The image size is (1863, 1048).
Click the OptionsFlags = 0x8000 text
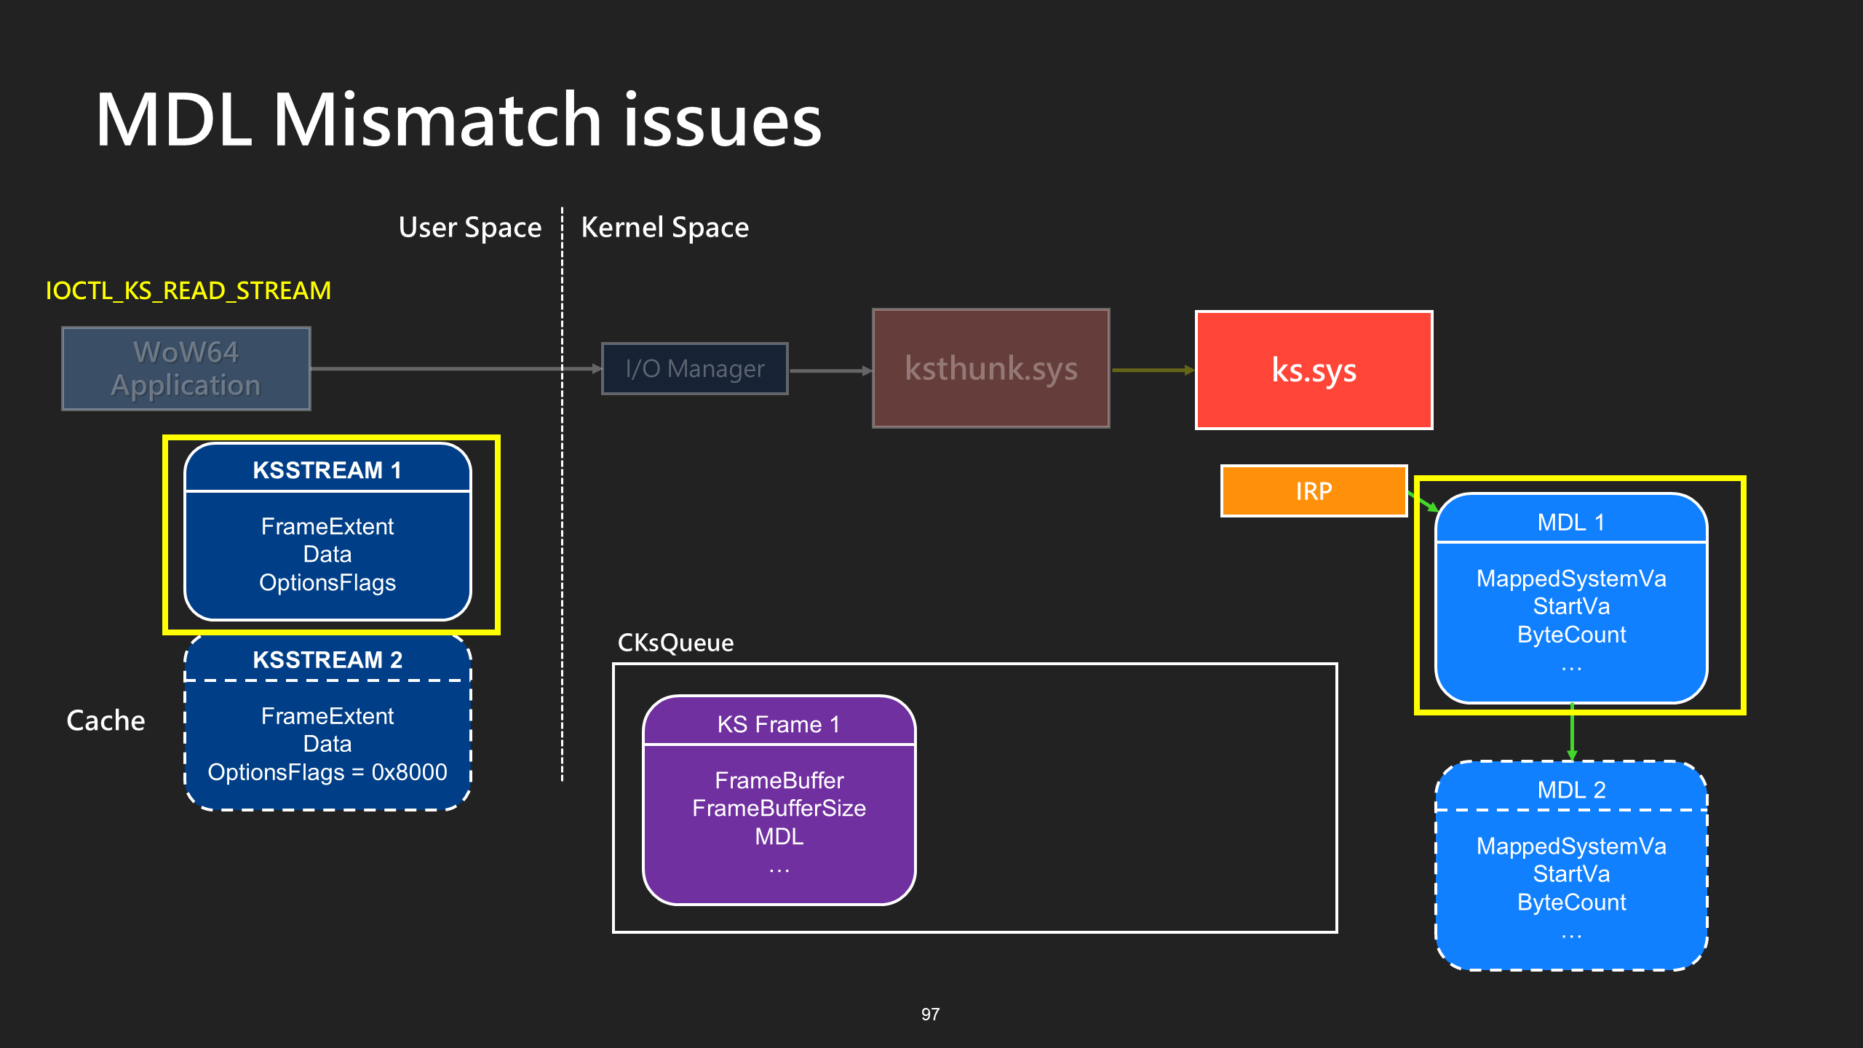click(x=327, y=771)
